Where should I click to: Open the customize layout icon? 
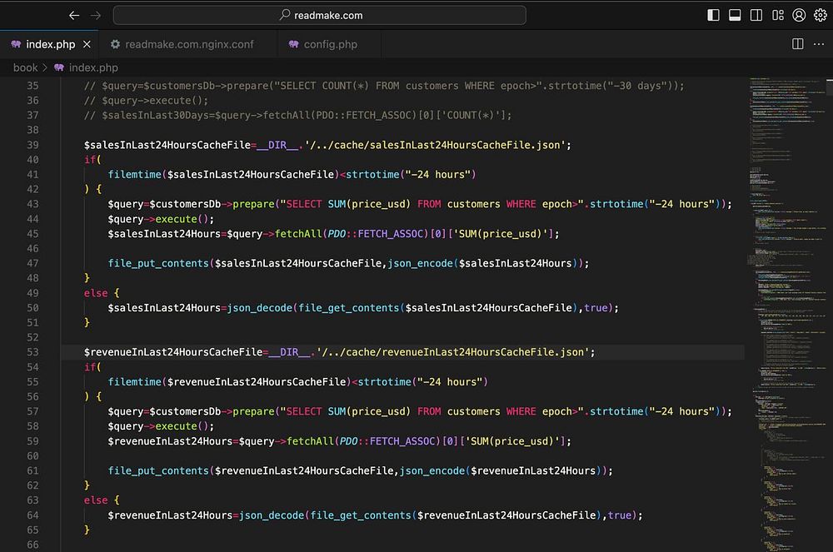[778, 15]
